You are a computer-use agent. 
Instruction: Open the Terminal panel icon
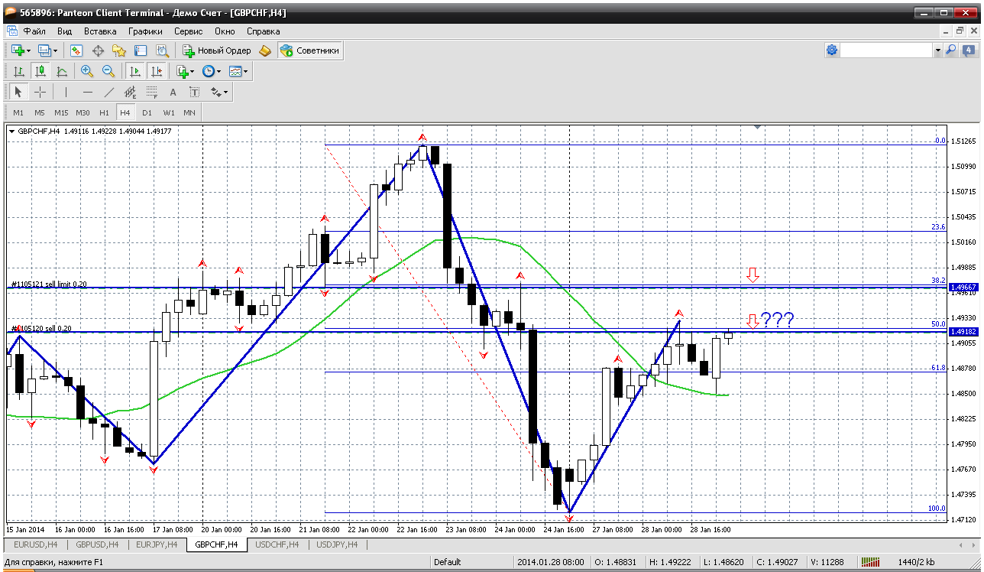point(141,50)
